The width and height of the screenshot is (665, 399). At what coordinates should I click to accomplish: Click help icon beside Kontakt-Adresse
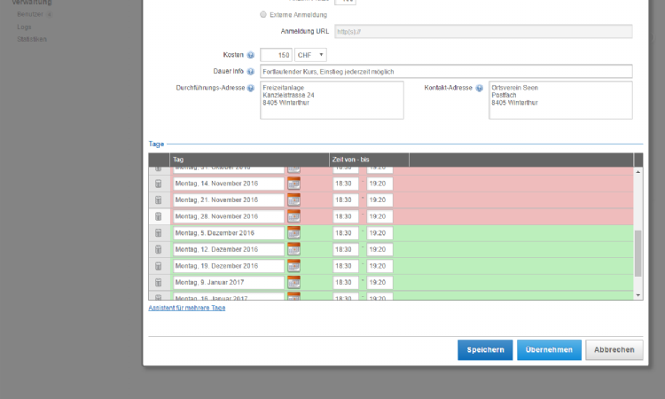click(480, 88)
